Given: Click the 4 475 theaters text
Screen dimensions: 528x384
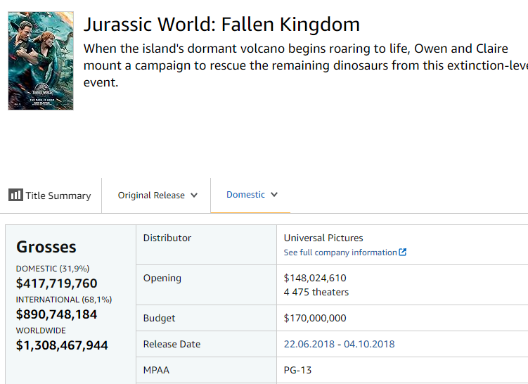Looking at the screenshot, I should (316, 292).
